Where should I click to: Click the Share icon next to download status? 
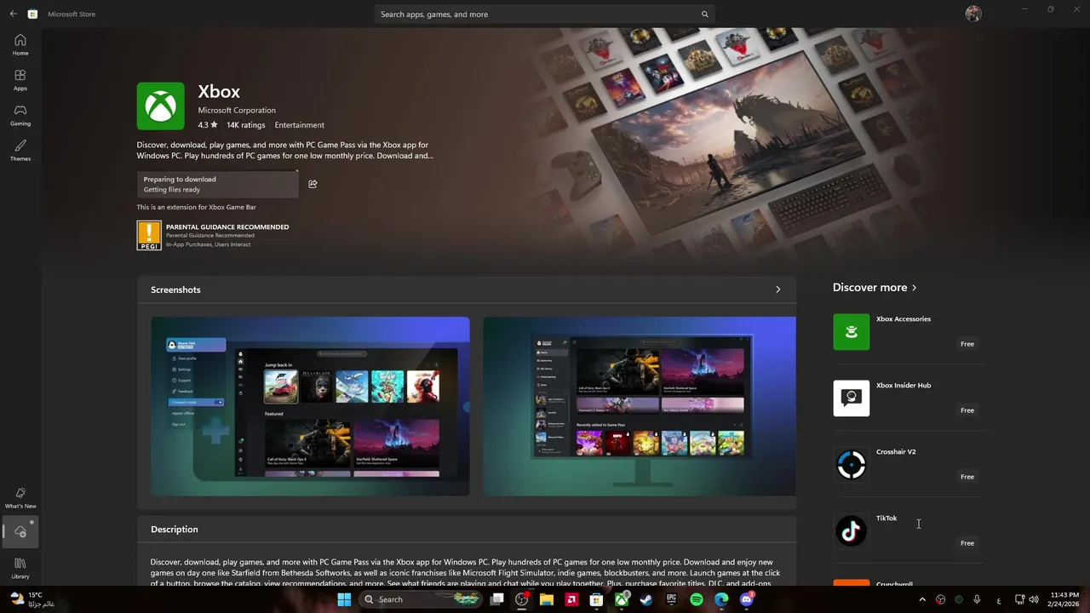[x=313, y=184]
